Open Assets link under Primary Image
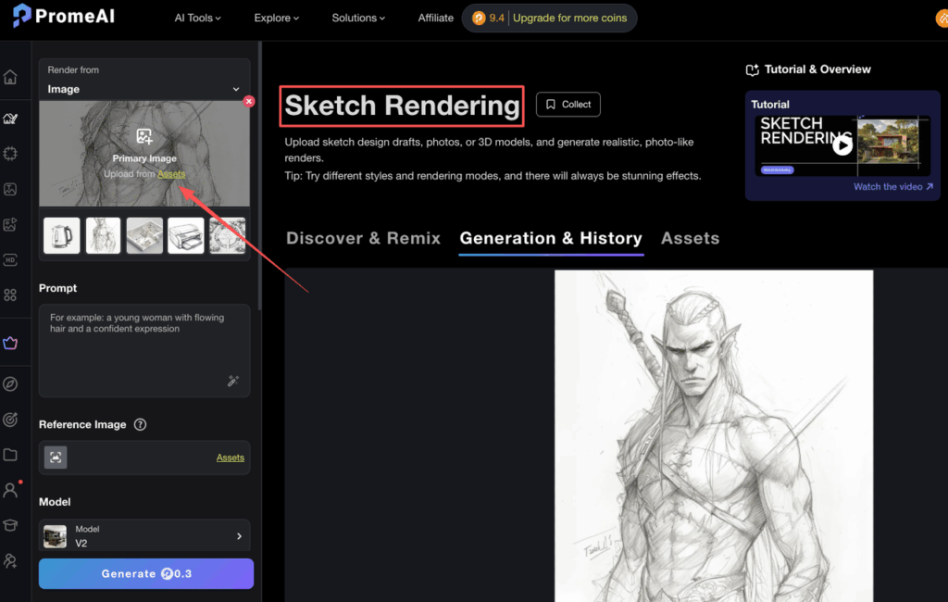The height and width of the screenshot is (602, 948). pos(171,174)
